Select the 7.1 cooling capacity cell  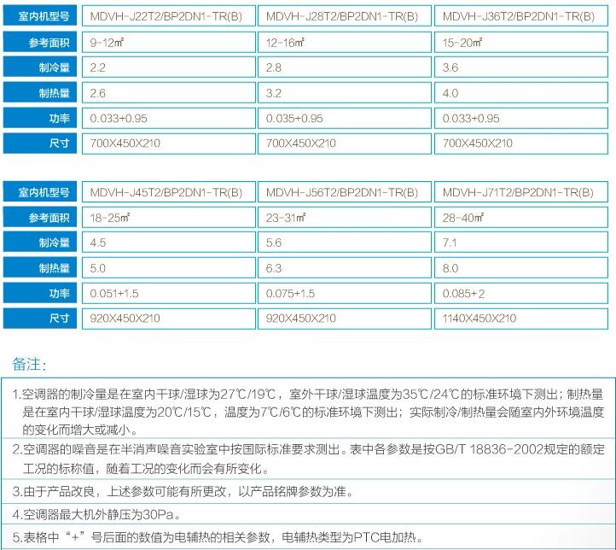pyautogui.click(x=521, y=243)
